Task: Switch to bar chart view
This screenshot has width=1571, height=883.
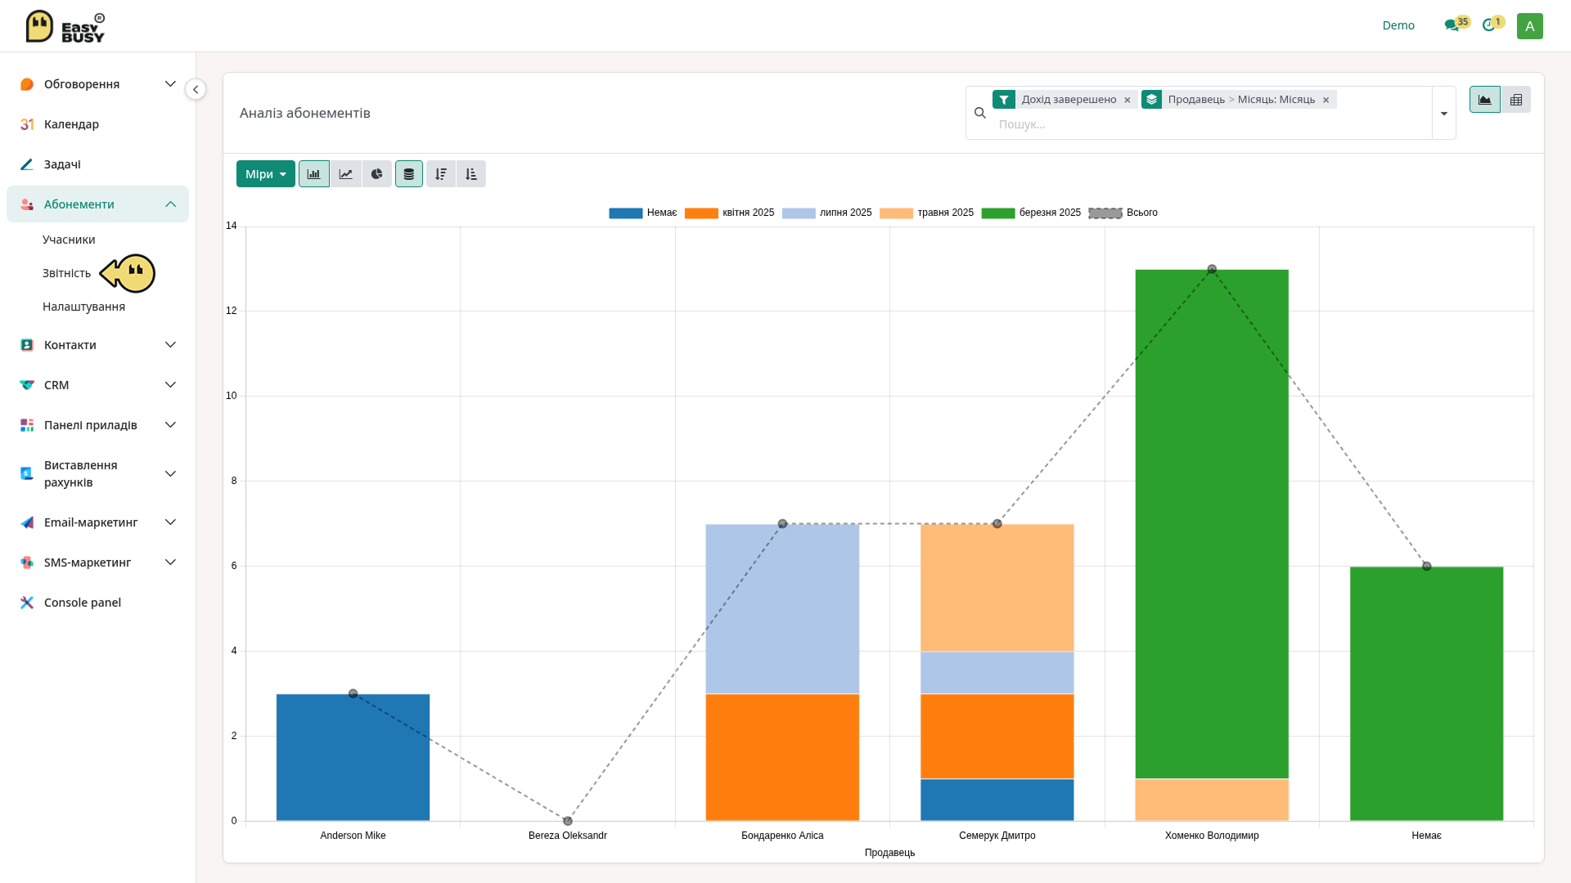Action: pyautogui.click(x=313, y=174)
